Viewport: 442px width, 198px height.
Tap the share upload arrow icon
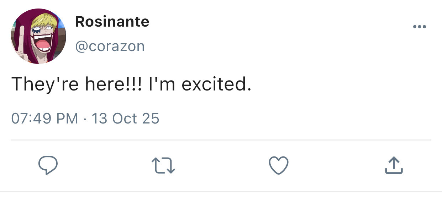coord(394,166)
